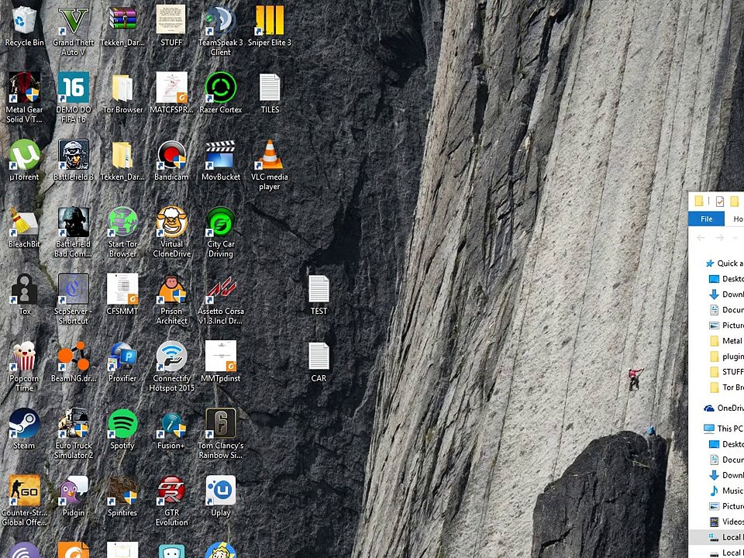Image resolution: width=744 pixels, height=558 pixels.
Task: Click the Start Tor Browser shortcut
Action: point(122,232)
